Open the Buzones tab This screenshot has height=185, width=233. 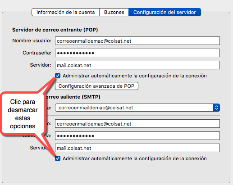click(x=114, y=12)
